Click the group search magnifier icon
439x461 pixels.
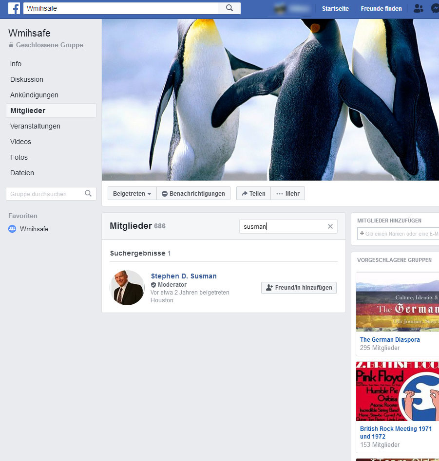point(88,193)
